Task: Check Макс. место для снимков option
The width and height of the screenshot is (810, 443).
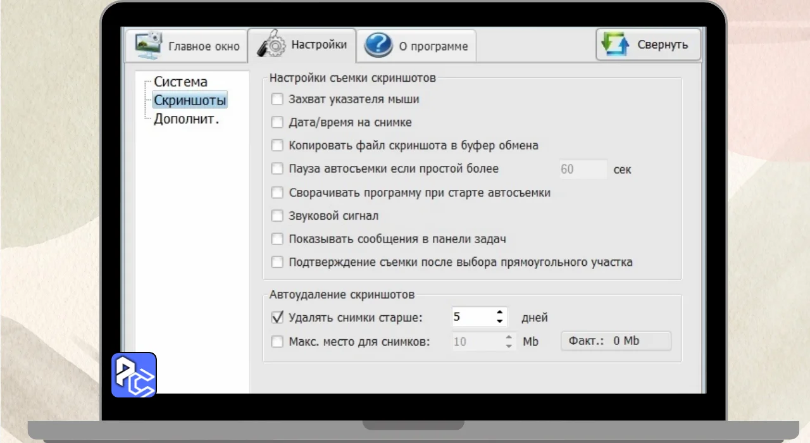Action: pyautogui.click(x=277, y=342)
